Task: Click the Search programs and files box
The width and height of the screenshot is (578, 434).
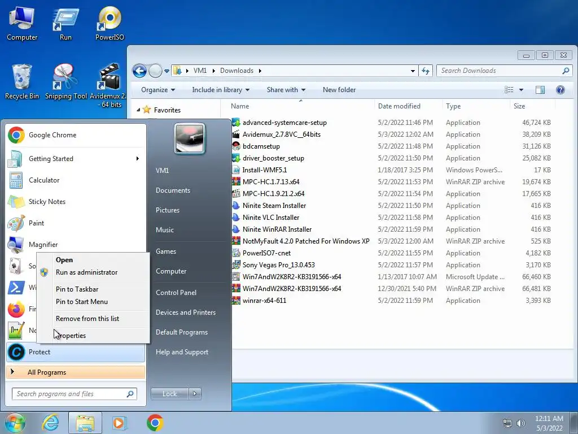Action: (x=75, y=394)
